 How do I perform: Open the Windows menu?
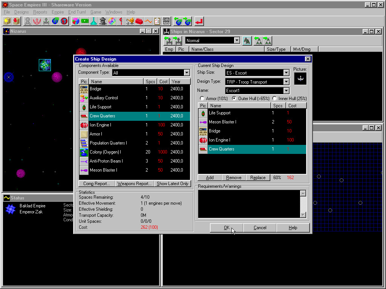pyautogui.click(x=114, y=12)
